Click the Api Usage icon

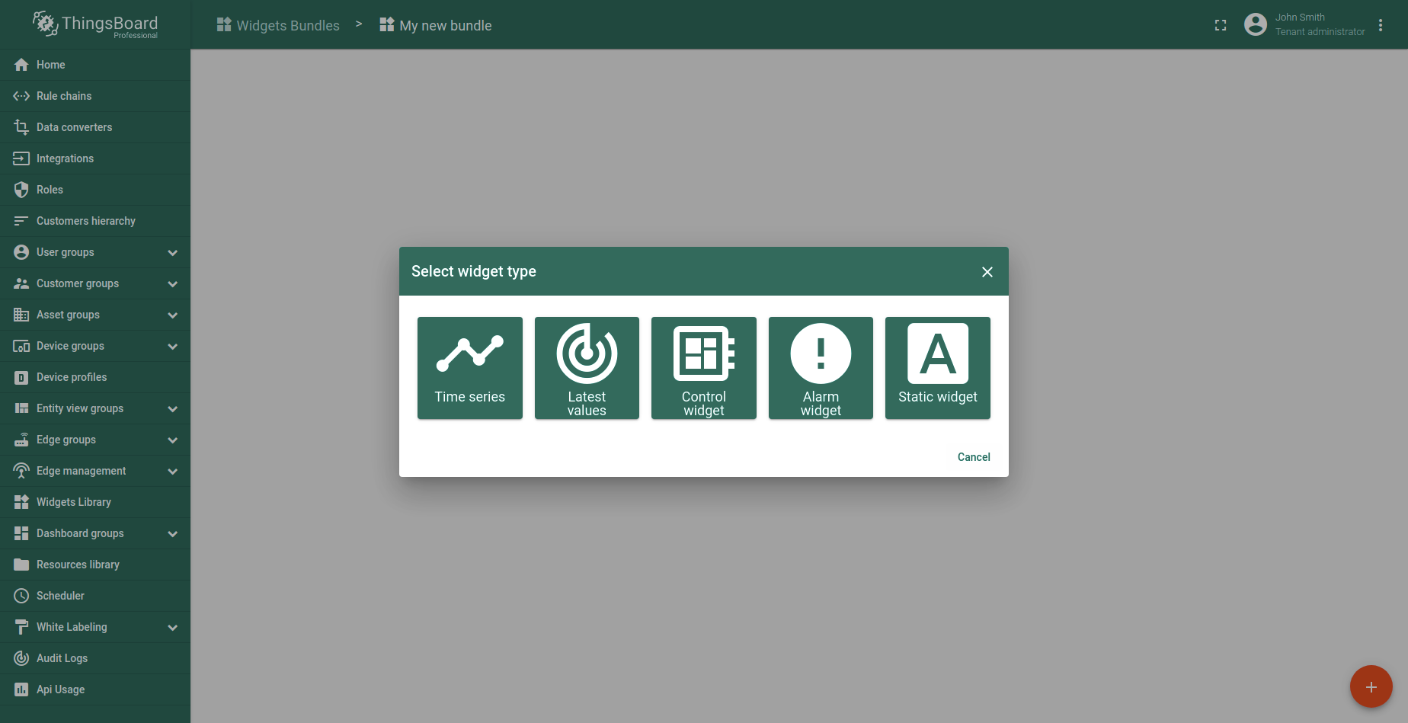(21, 689)
